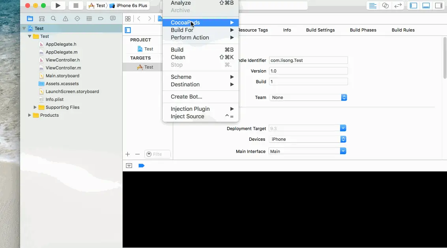Run the project with the Play button
Screen dimensions: 447x248
pos(58,6)
